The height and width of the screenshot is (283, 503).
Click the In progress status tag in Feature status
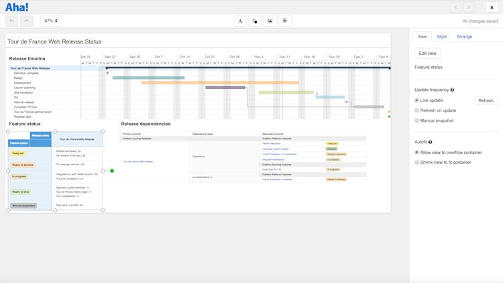click(x=19, y=177)
